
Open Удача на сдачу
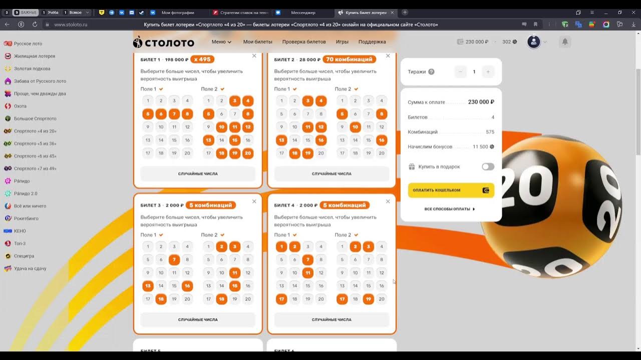pos(25,268)
